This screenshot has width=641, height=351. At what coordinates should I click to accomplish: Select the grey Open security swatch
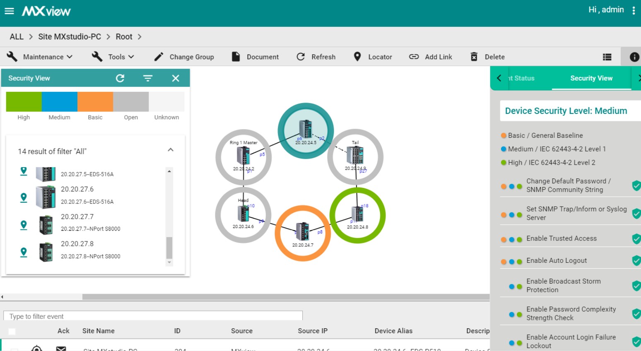pyautogui.click(x=131, y=102)
